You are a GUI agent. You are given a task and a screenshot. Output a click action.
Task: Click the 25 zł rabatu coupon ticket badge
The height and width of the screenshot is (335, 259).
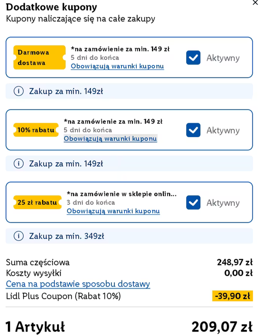[x=37, y=202]
